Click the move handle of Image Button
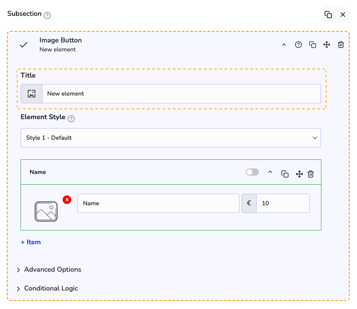 click(327, 45)
